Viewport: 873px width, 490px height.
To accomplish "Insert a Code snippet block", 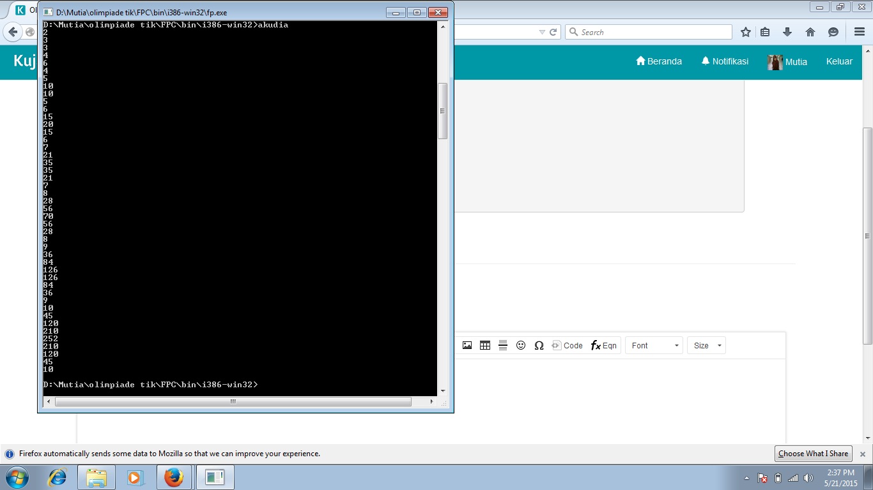I will (x=568, y=346).
